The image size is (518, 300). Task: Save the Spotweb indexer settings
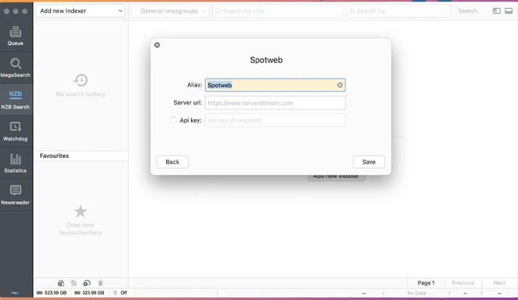coord(369,162)
